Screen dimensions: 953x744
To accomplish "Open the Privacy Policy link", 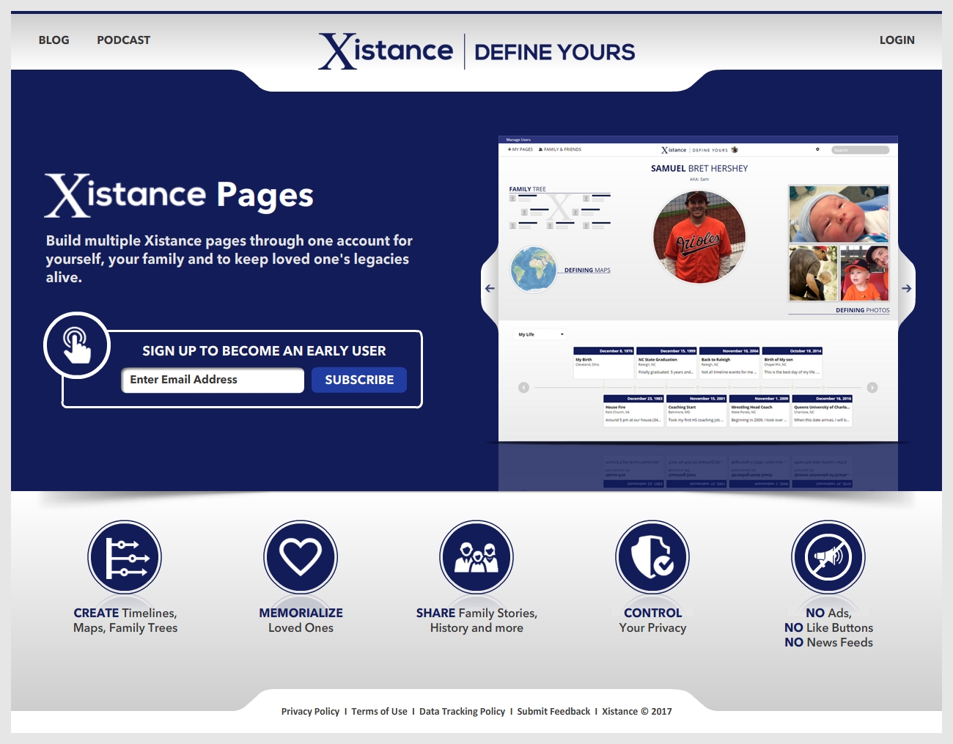I will [x=310, y=711].
